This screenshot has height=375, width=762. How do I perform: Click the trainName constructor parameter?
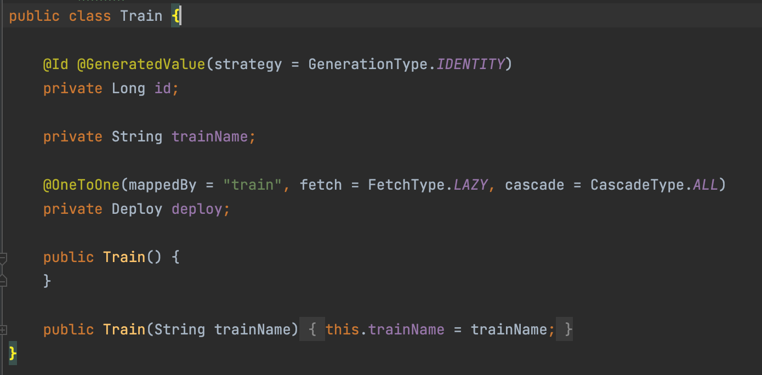coord(252,329)
